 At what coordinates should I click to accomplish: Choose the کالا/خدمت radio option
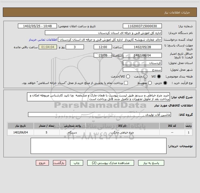coord(128,76)
